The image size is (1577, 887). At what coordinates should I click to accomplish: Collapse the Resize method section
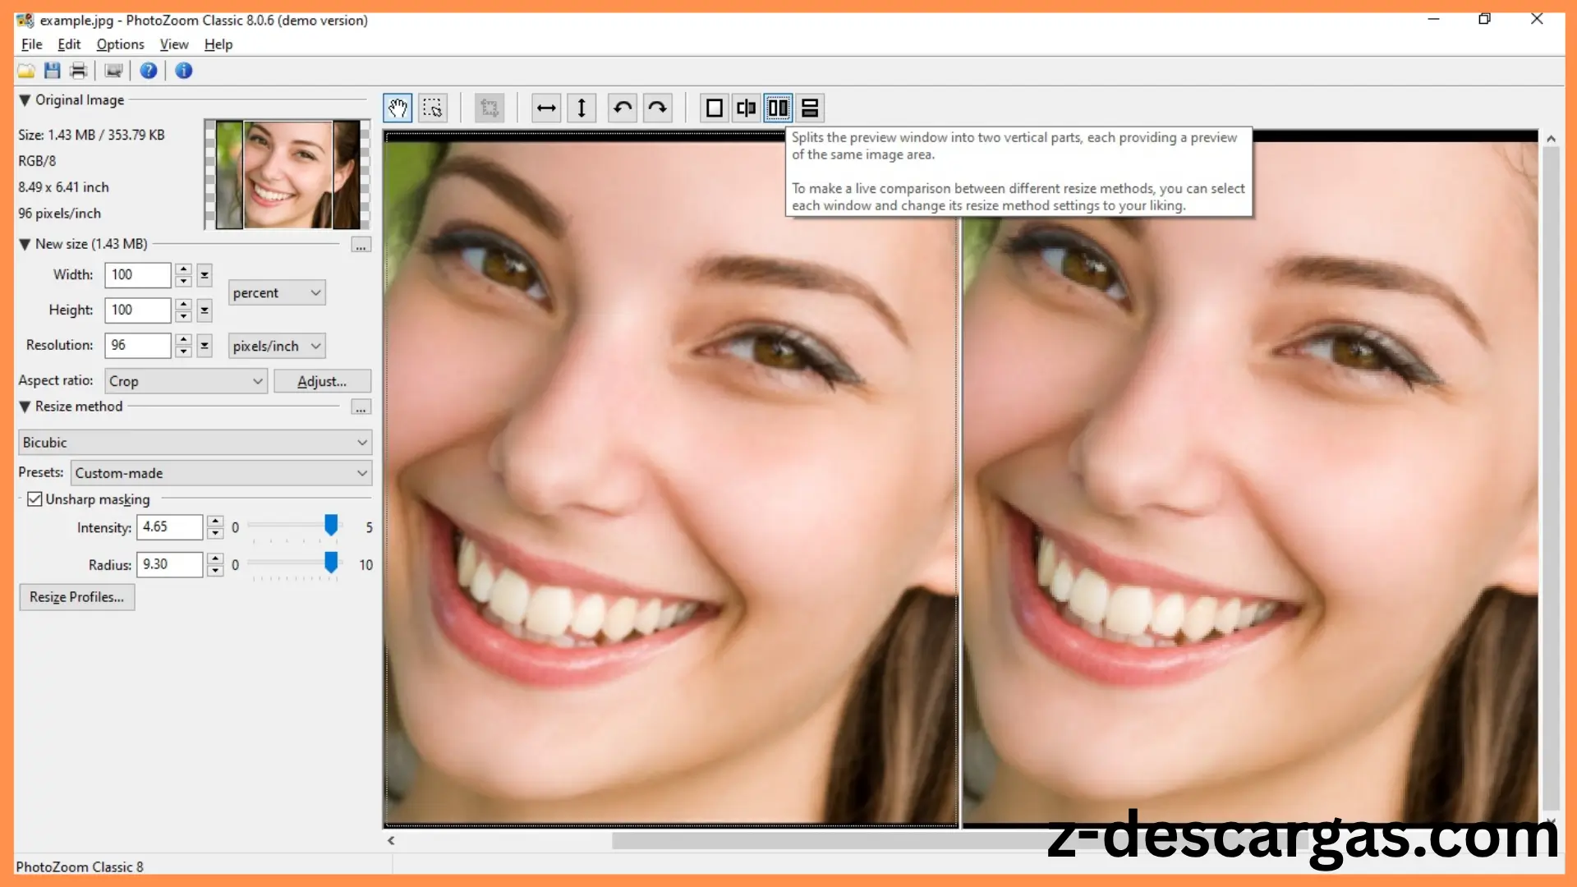pos(25,407)
